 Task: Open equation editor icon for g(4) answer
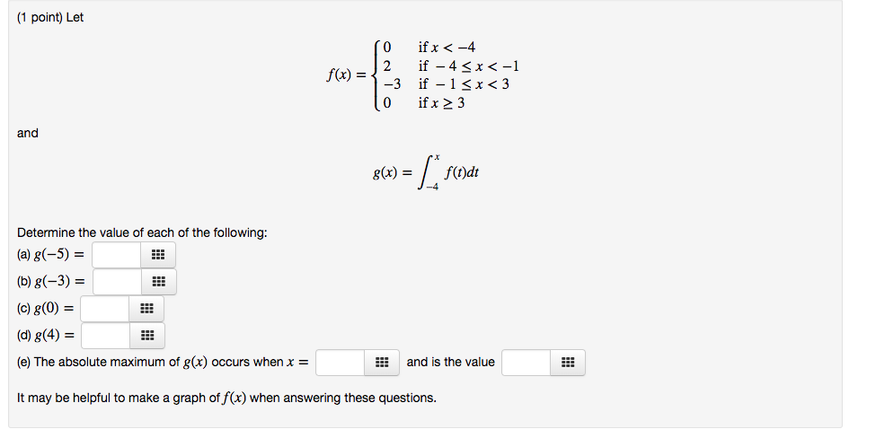tap(147, 336)
